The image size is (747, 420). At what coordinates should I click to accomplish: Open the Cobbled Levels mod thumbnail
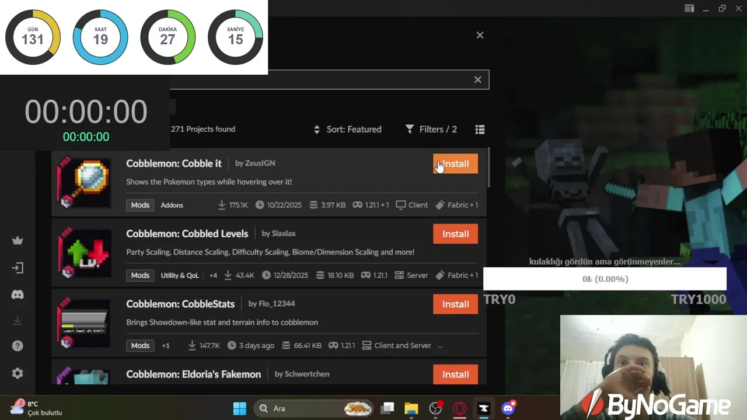(83, 253)
